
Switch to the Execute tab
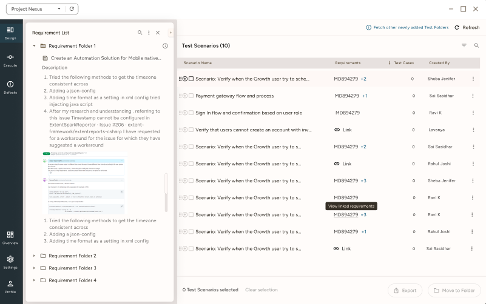10,59
